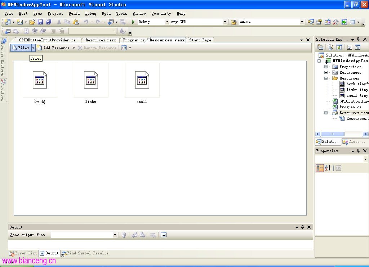Open the Build menu
Screen dimensions: 369x267
pos(74,13)
